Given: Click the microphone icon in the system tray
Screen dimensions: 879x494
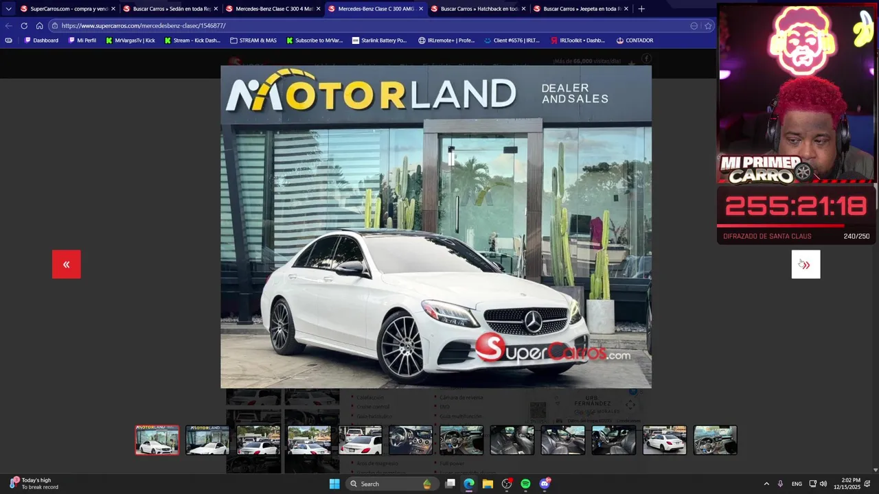Looking at the screenshot, I should (x=780, y=484).
